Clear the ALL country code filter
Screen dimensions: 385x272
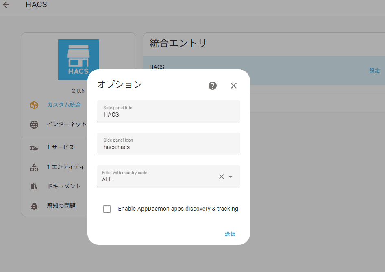[x=222, y=177]
